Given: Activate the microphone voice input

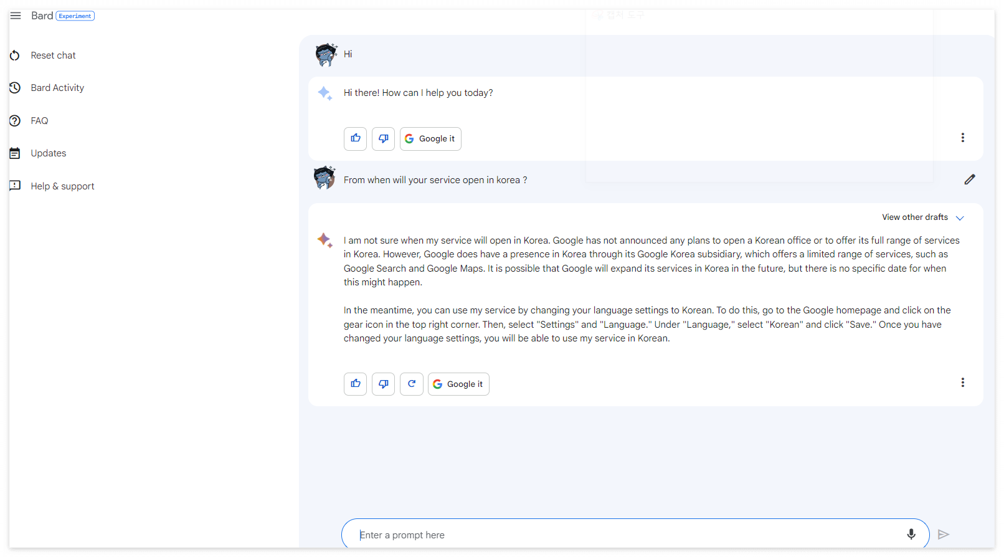Looking at the screenshot, I should click(x=911, y=534).
